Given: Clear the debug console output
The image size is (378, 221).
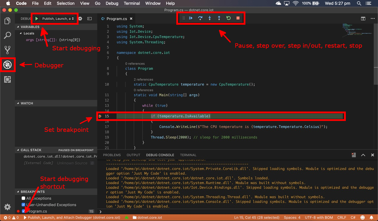Looking at the screenshot, I should point(354,155).
